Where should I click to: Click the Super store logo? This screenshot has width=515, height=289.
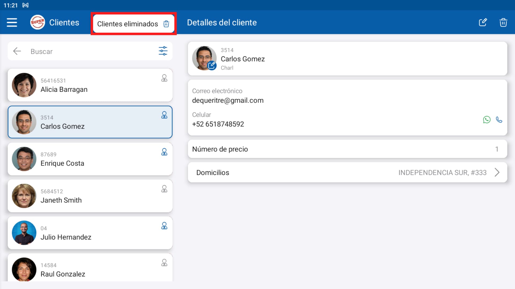point(38,22)
